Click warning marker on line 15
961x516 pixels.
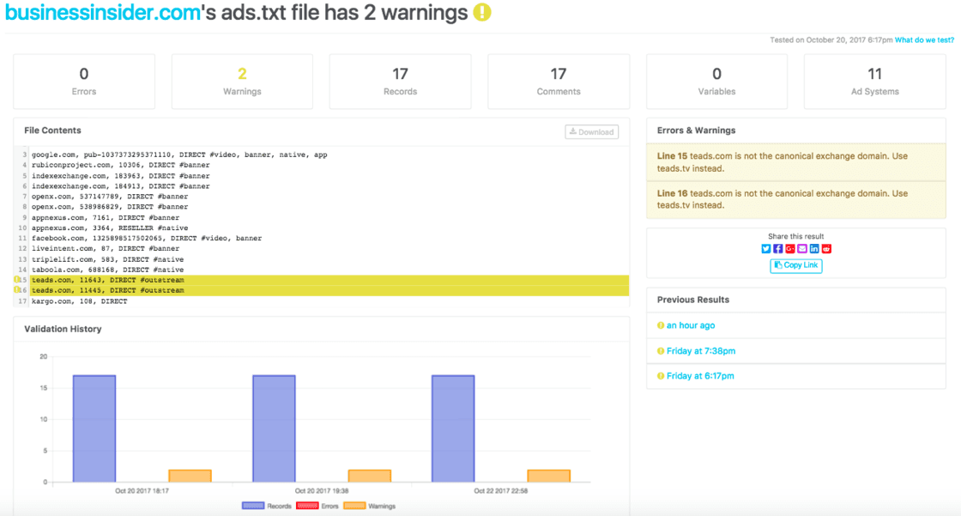point(17,280)
